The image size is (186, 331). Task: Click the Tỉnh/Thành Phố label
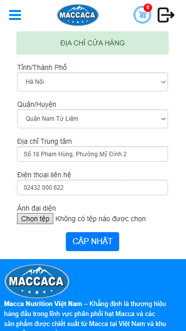click(x=42, y=67)
